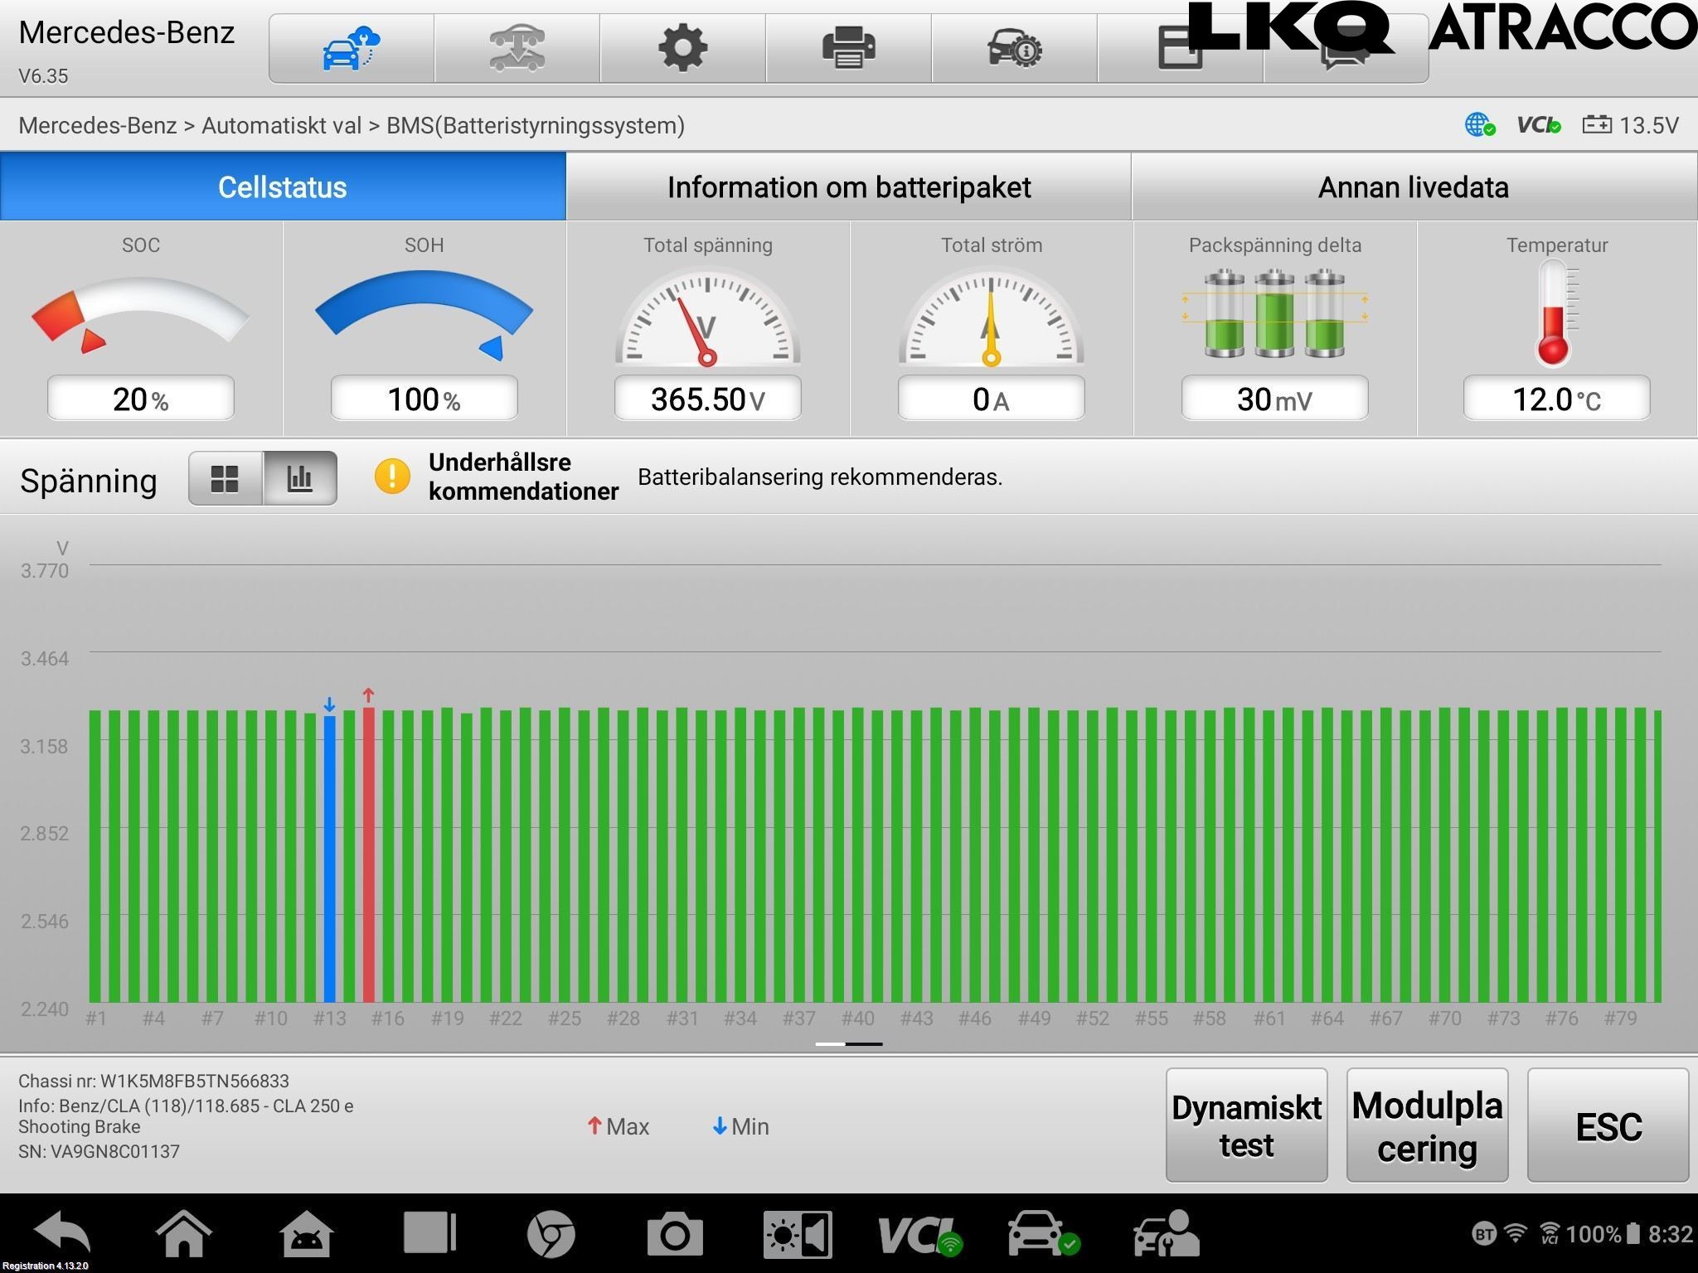1698x1273 pixels.
Task: Tap the 13.5V battery voltage indicator
Action: click(1631, 125)
